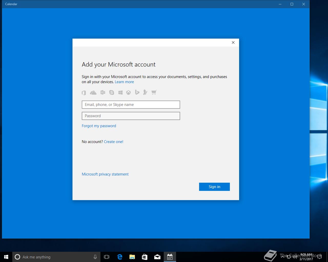Viewport: 328px width, 262px height.
Task: Click the Outlook icon in the services row
Action: (x=103, y=92)
